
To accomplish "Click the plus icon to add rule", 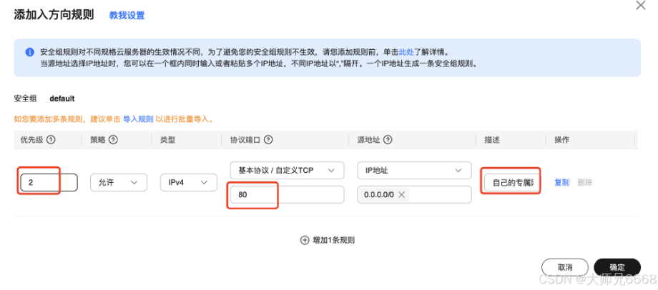I will click(304, 240).
